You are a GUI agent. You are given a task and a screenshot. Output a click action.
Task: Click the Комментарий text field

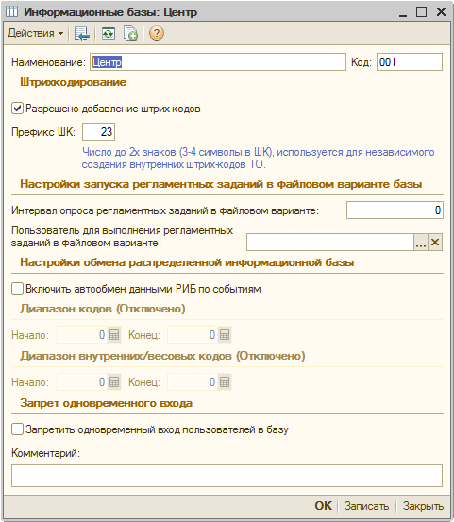click(x=227, y=476)
